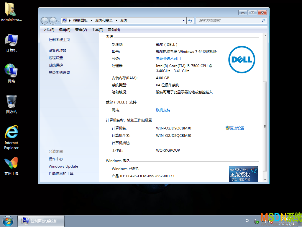The height and width of the screenshot is (227, 302).
Task: Open 高级系统设置 from the sidebar
Action: click(59, 73)
